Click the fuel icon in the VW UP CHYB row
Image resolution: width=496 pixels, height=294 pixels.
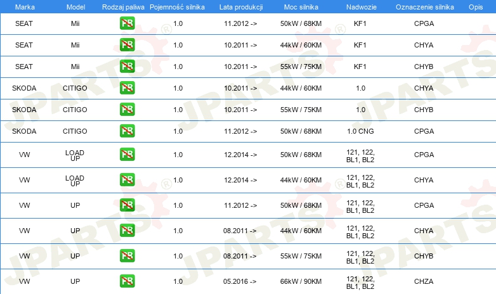(x=127, y=256)
